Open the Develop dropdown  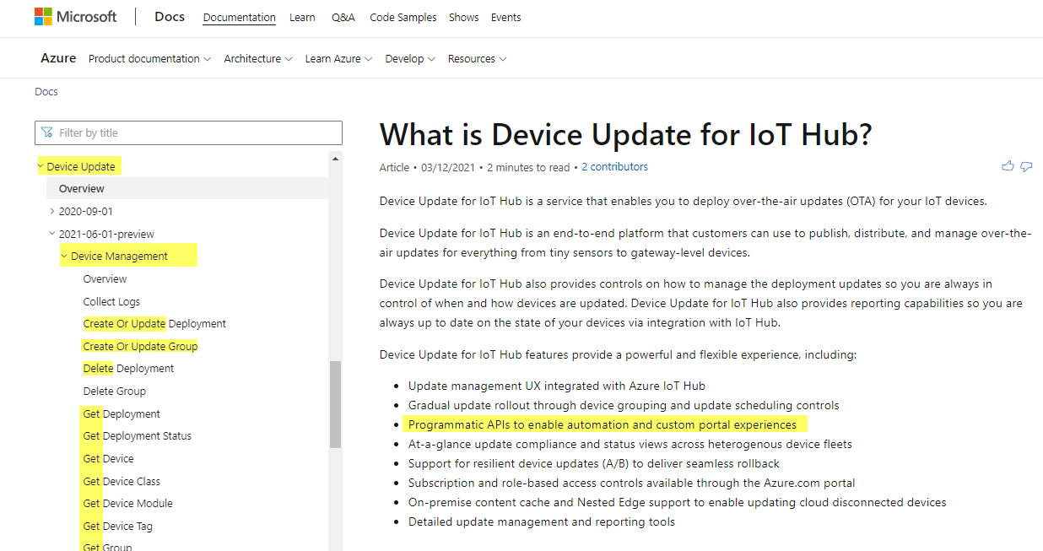point(410,58)
